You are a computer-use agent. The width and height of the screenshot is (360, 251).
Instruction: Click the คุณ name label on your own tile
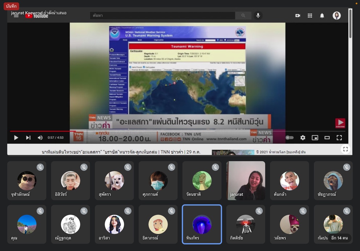point(14,238)
